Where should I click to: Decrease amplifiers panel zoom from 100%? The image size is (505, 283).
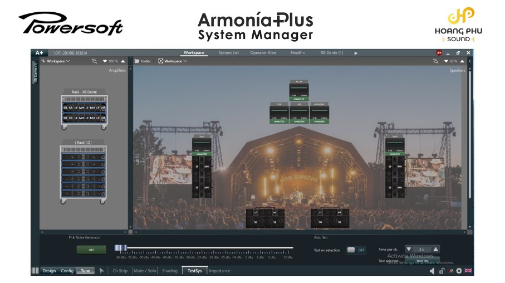pyautogui.click(x=105, y=61)
